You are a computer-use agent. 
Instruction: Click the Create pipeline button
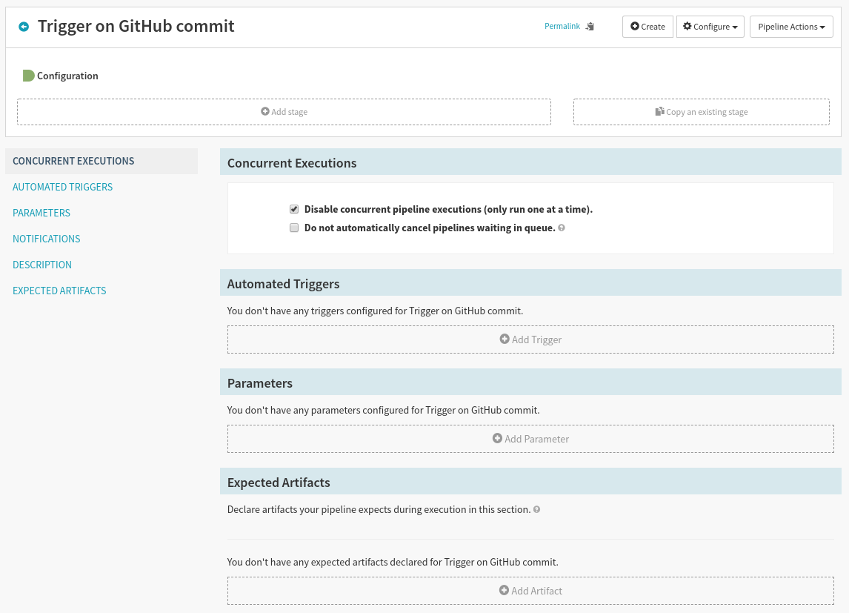[647, 27]
